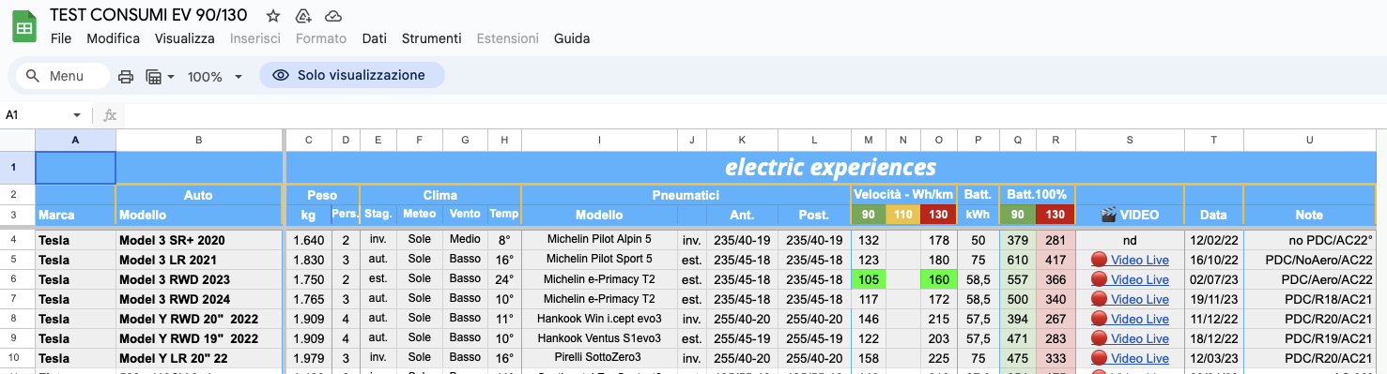Image resolution: width=1387 pixels, height=374 pixels.
Task: Open the Strumenti menu
Action: point(431,38)
